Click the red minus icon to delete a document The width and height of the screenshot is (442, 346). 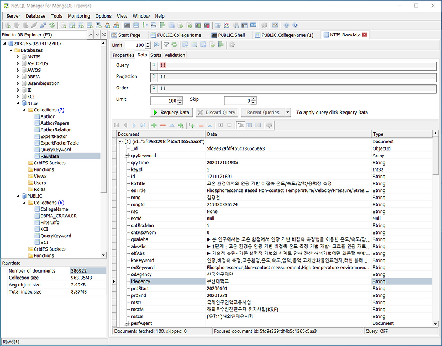pos(162,125)
